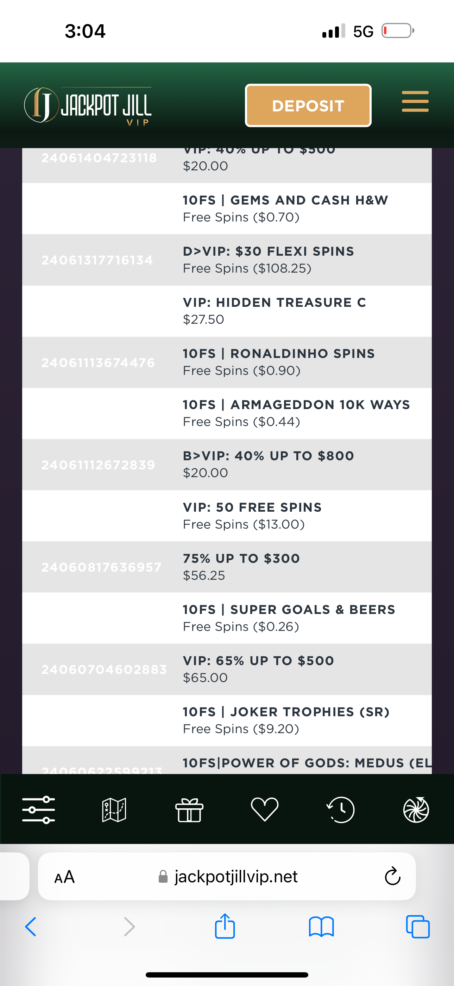Open the heart favorites icon
Screen dimensions: 454x986
pos(264,810)
